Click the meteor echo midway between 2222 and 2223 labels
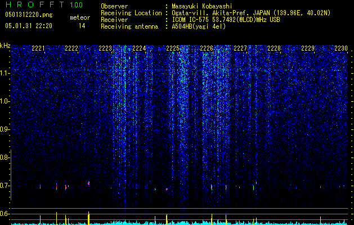Image resolution: width=354 pixels, height=225 pixels. coord(89,183)
